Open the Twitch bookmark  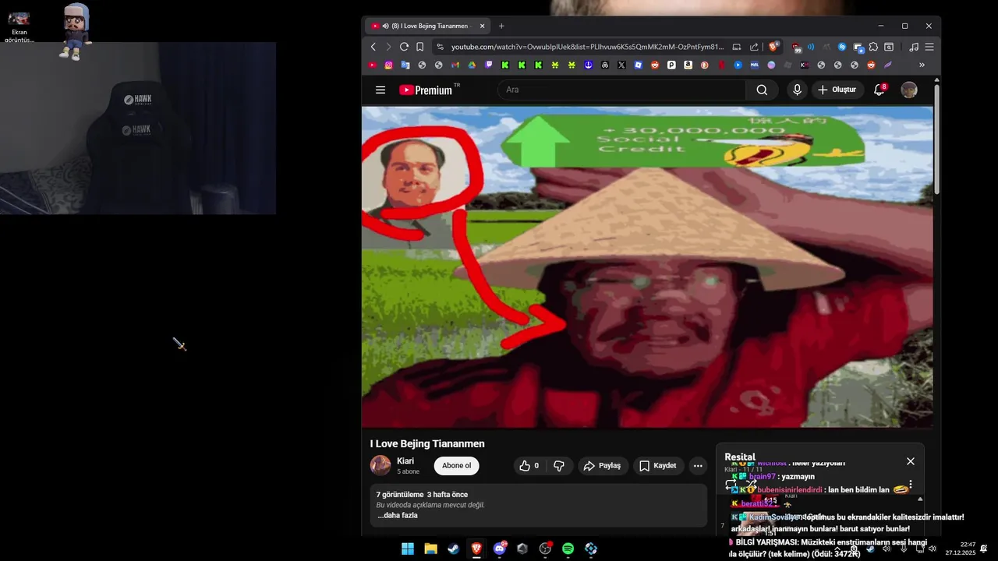coord(488,65)
